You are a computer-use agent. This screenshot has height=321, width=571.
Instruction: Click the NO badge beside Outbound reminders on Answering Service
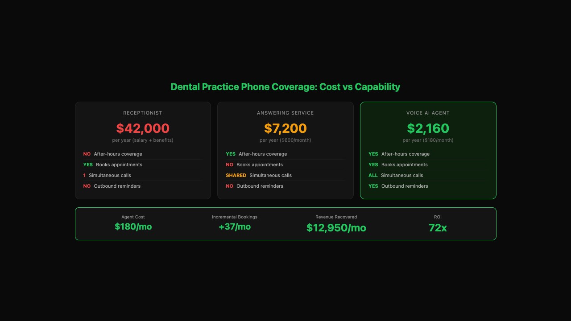(229, 186)
